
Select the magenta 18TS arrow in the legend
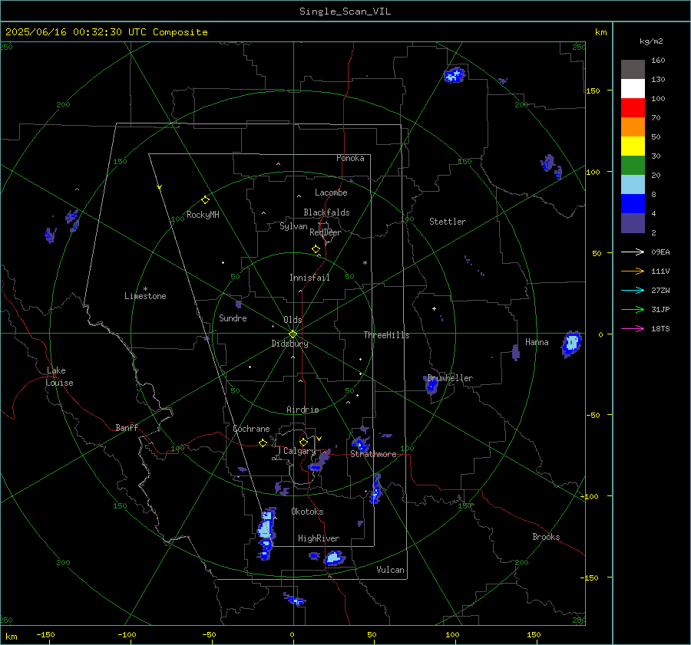point(633,328)
